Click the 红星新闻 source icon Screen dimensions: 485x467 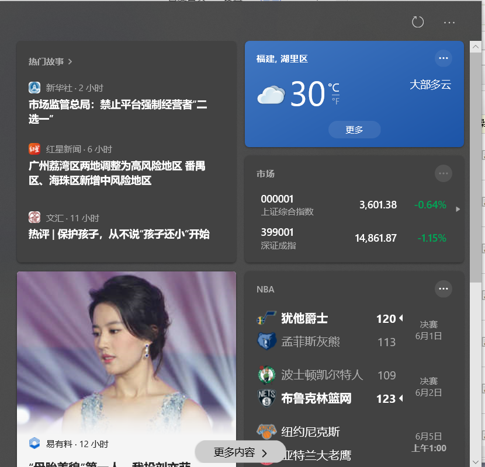[x=34, y=149]
